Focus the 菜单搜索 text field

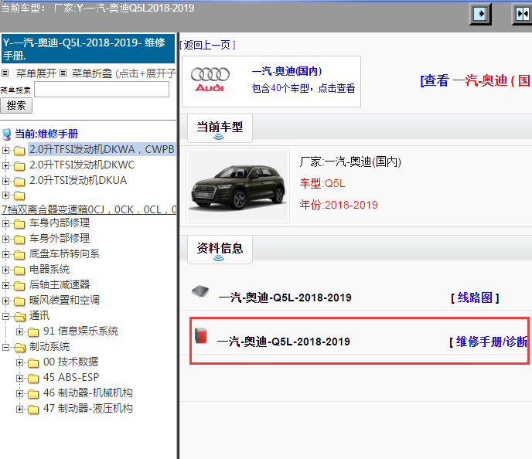pyautogui.click(x=101, y=90)
